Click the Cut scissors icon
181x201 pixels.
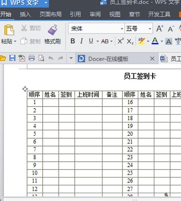[24, 28]
